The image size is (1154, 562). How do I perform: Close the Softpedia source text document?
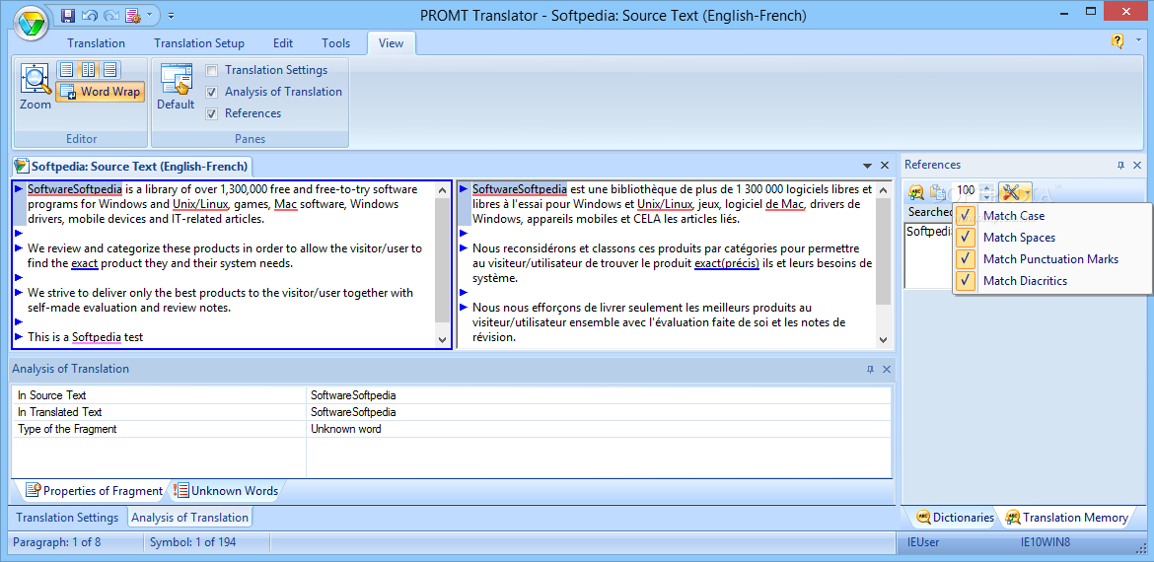tap(885, 166)
